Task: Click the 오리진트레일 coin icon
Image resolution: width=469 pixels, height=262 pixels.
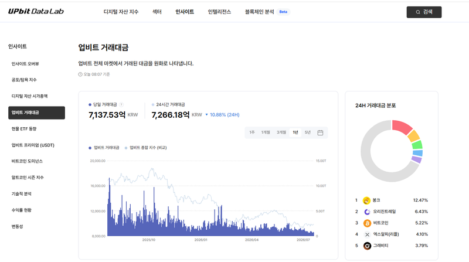Action: [367, 212]
